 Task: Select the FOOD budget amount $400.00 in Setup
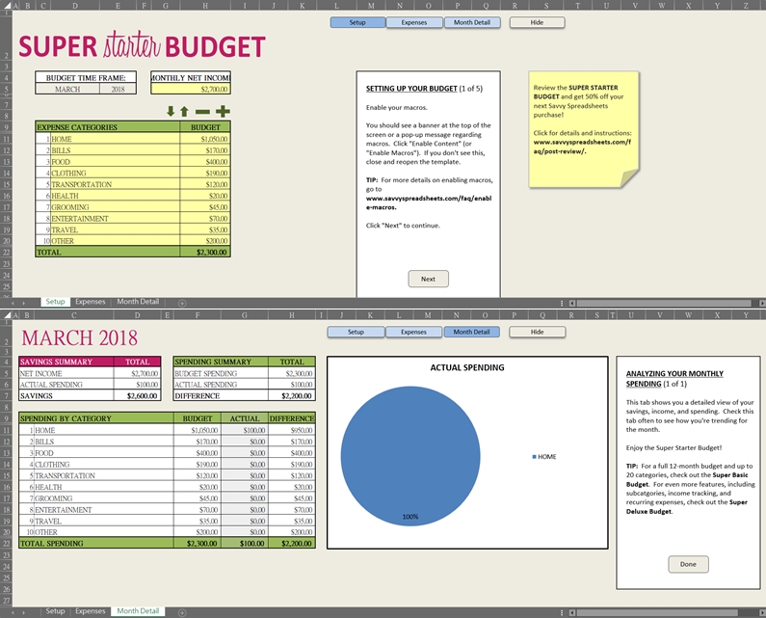pyautogui.click(x=204, y=162)
